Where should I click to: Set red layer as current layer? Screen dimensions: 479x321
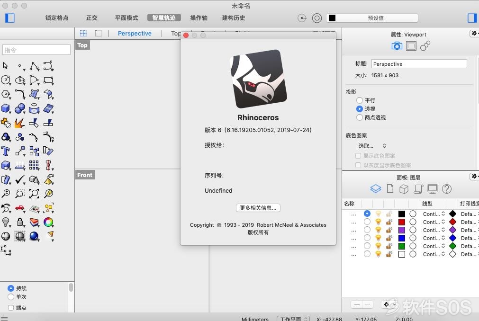coord(367,222)
